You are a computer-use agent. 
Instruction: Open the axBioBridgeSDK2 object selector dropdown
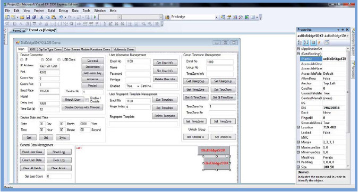(x=348, y=36)
